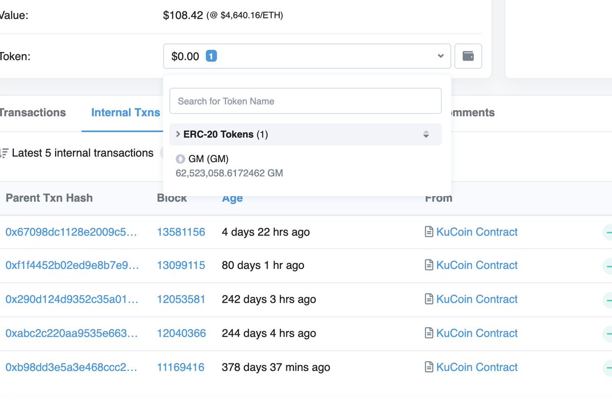This screenshot has height=401, width=612.
Task: Open parent txn hash 0x67098dc1128e2009c5…
Action: tap(71, 232)
